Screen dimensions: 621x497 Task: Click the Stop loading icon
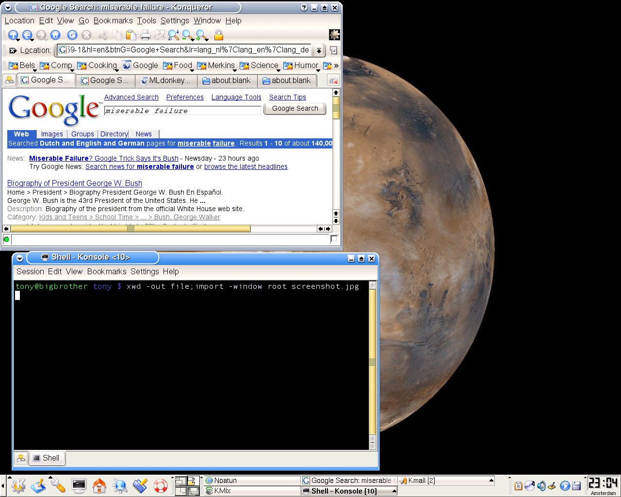pyautogui.click(x=86, y=35)
